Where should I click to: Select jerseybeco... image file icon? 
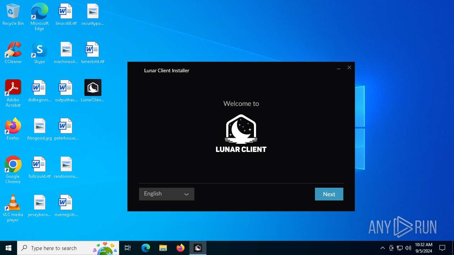(39, 206)
